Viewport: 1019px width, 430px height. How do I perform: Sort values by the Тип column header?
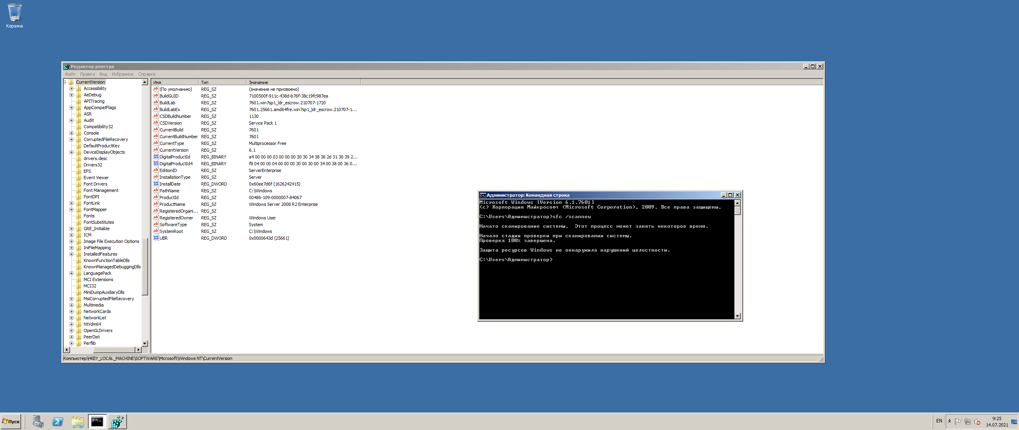(222, 82)
